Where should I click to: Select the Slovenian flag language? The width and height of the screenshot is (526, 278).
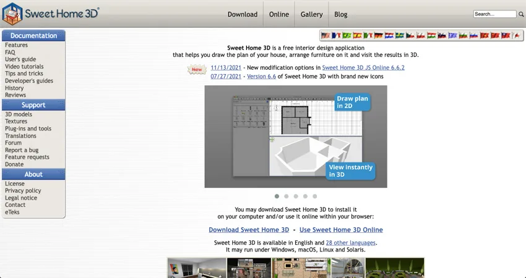coord(442,35)
